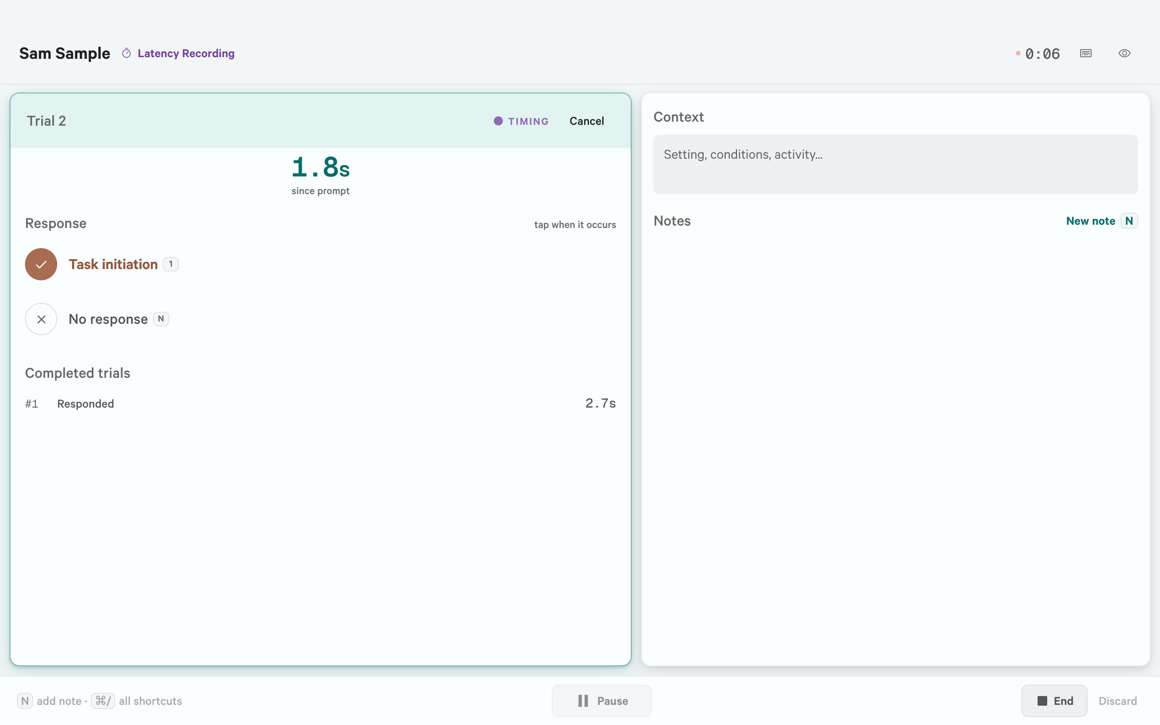Click the Sam Sample name

pyautogui.click(x=65, y=53)
